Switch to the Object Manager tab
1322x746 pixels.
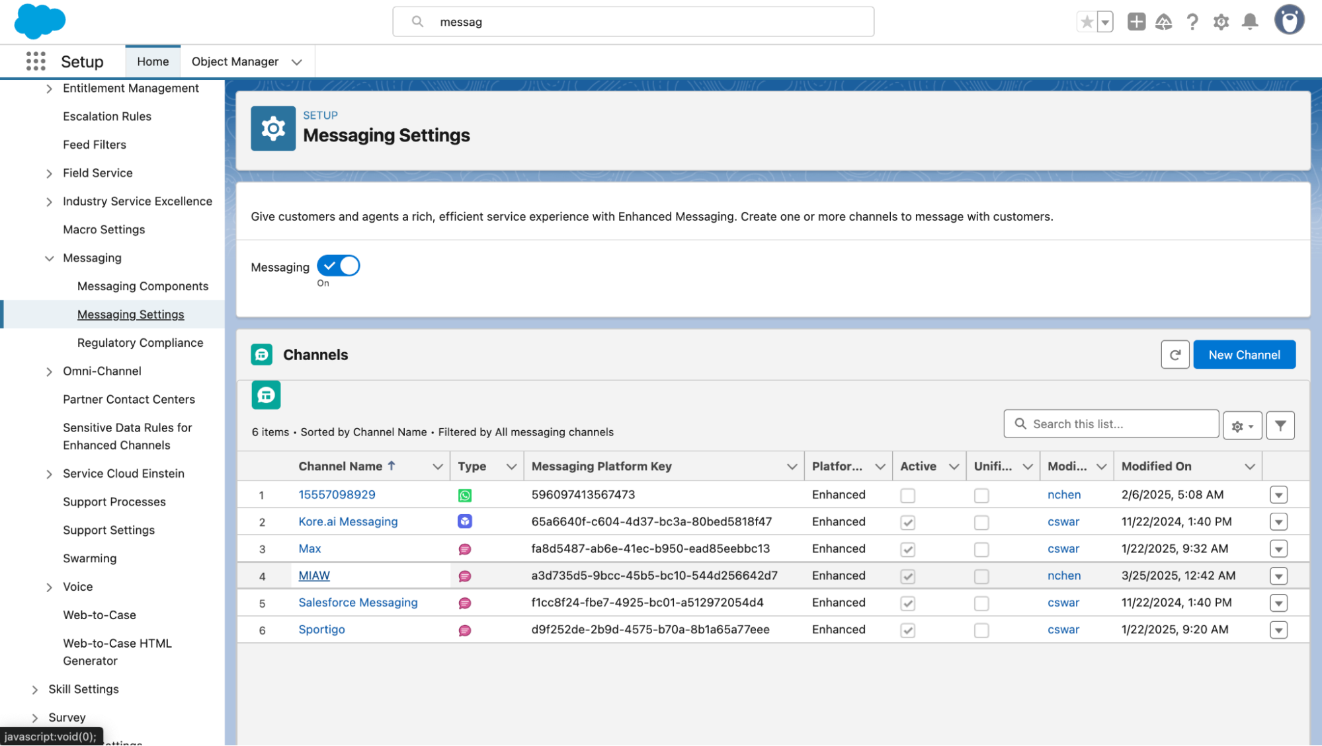[x=235, y=61]
